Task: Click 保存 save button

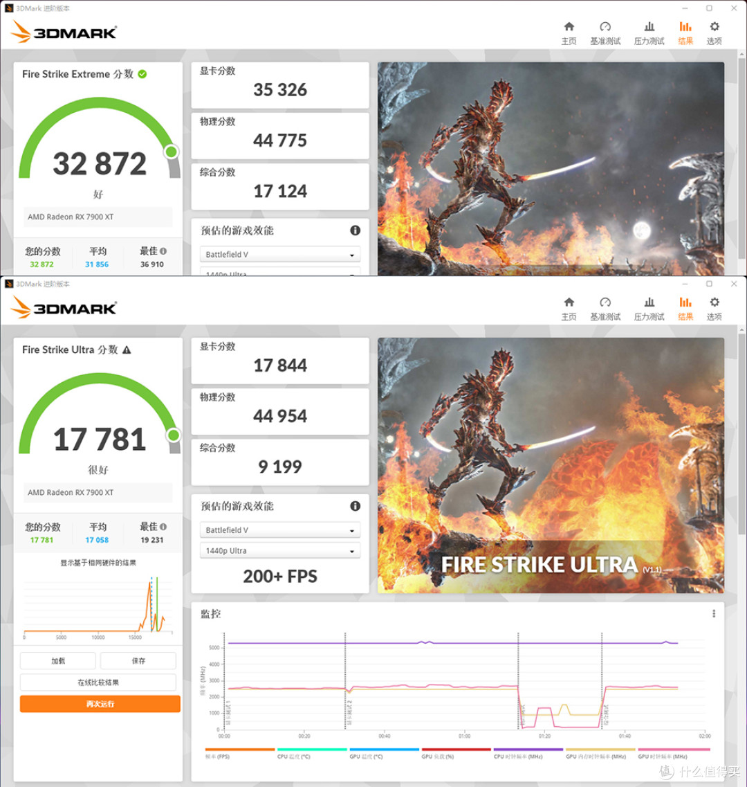Action: (138, 660)
